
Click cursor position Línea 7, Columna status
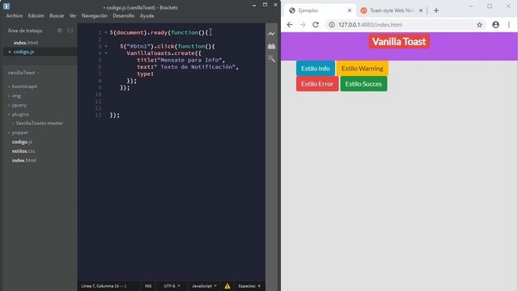[x=104, y=286]
